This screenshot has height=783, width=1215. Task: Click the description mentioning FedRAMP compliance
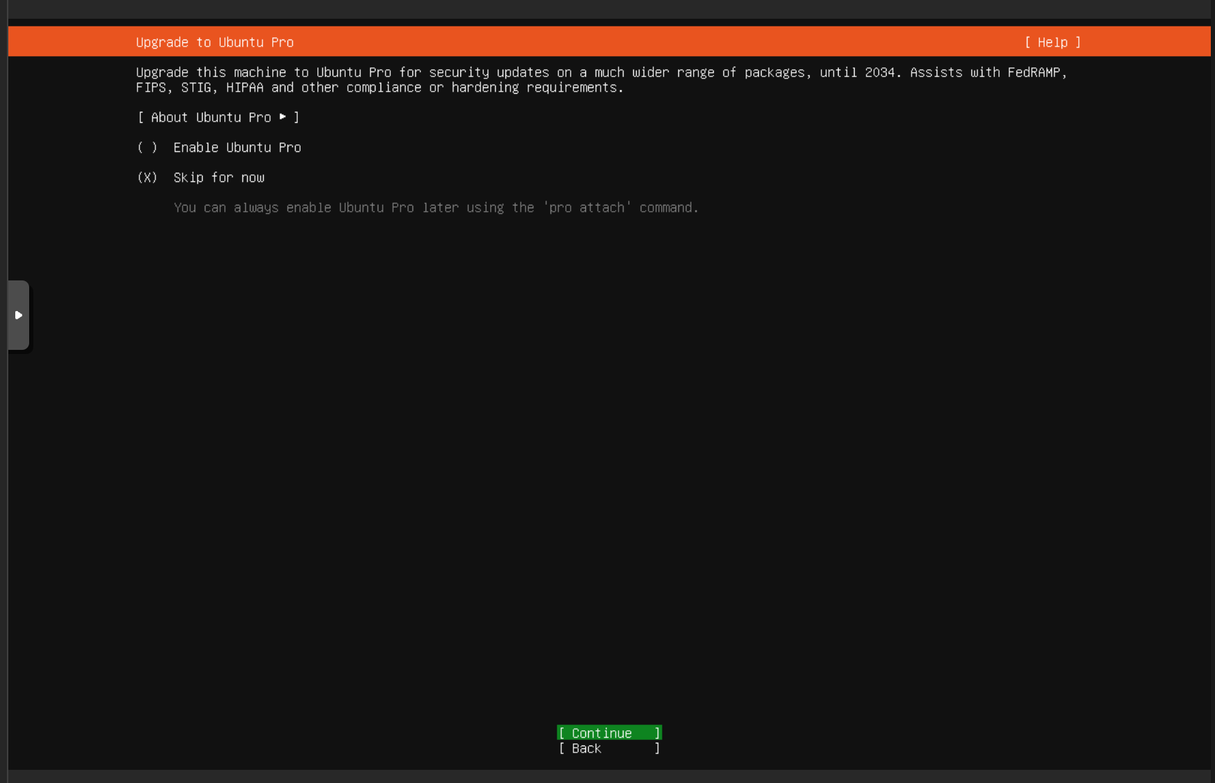click(x=601, y=80)
